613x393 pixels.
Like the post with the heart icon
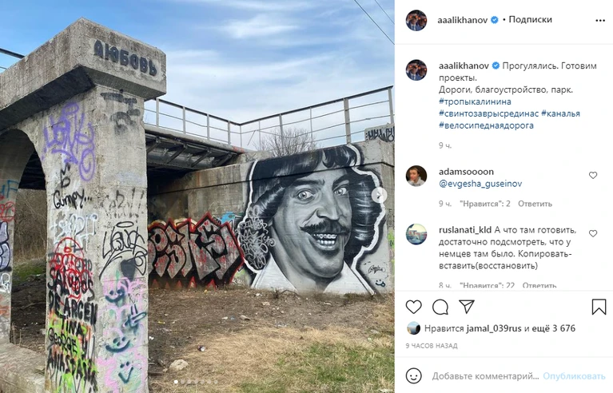(413, 307)
